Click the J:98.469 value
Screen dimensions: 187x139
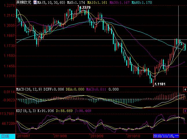point(83,111)
